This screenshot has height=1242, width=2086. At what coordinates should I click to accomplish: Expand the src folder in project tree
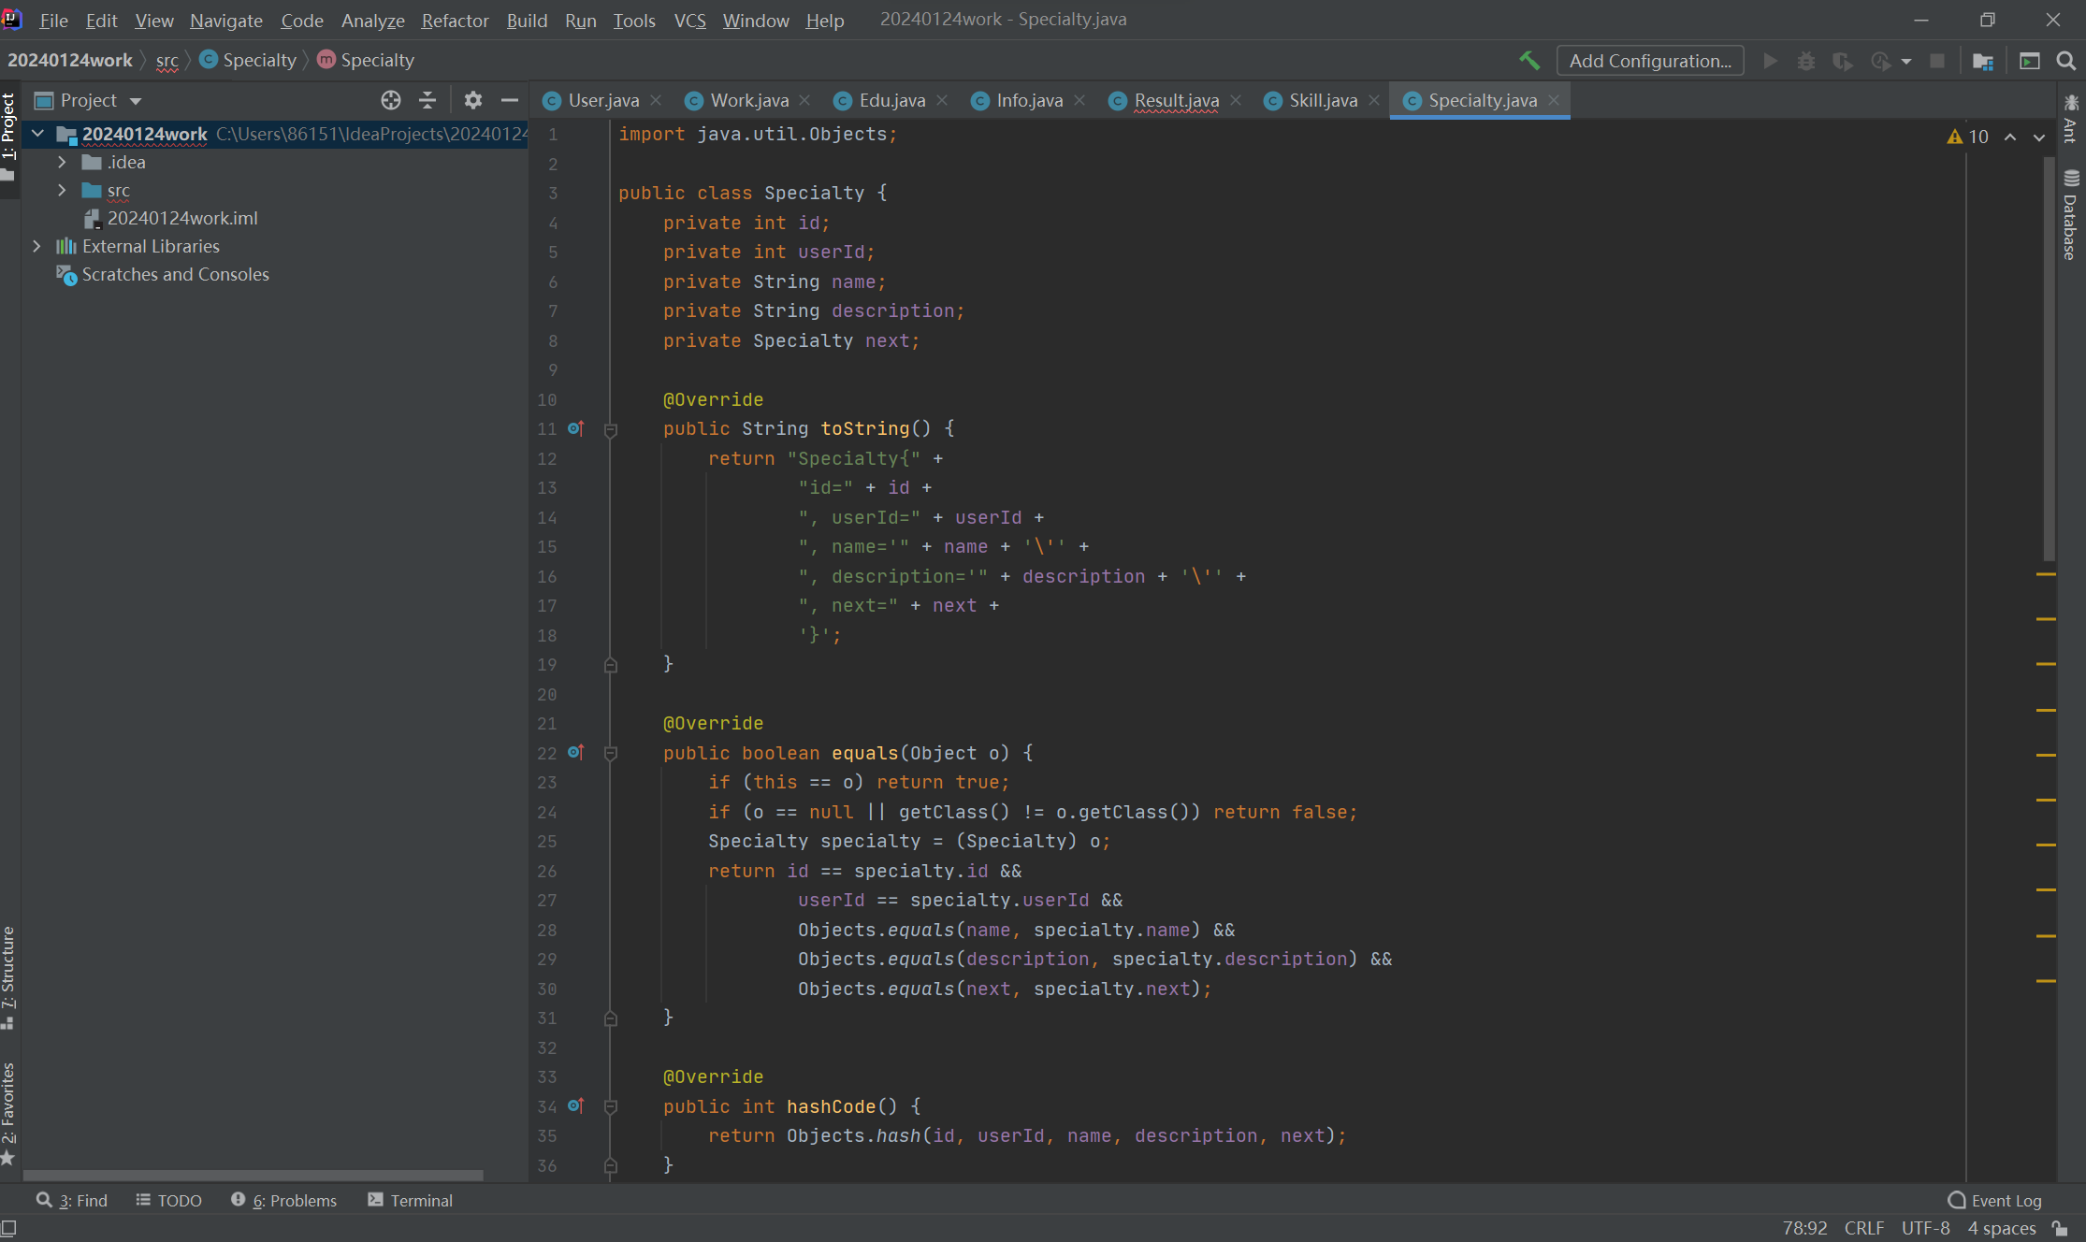pyautogui.click(x=62, y=190)
